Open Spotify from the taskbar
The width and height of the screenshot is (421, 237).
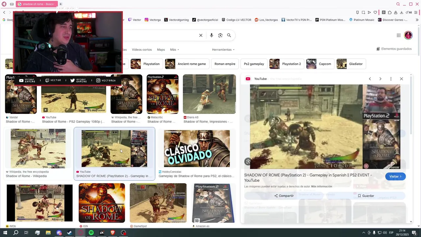91,233
